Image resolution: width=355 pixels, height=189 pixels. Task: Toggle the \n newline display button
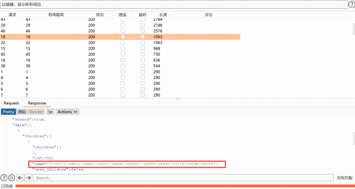pos(50,112)
